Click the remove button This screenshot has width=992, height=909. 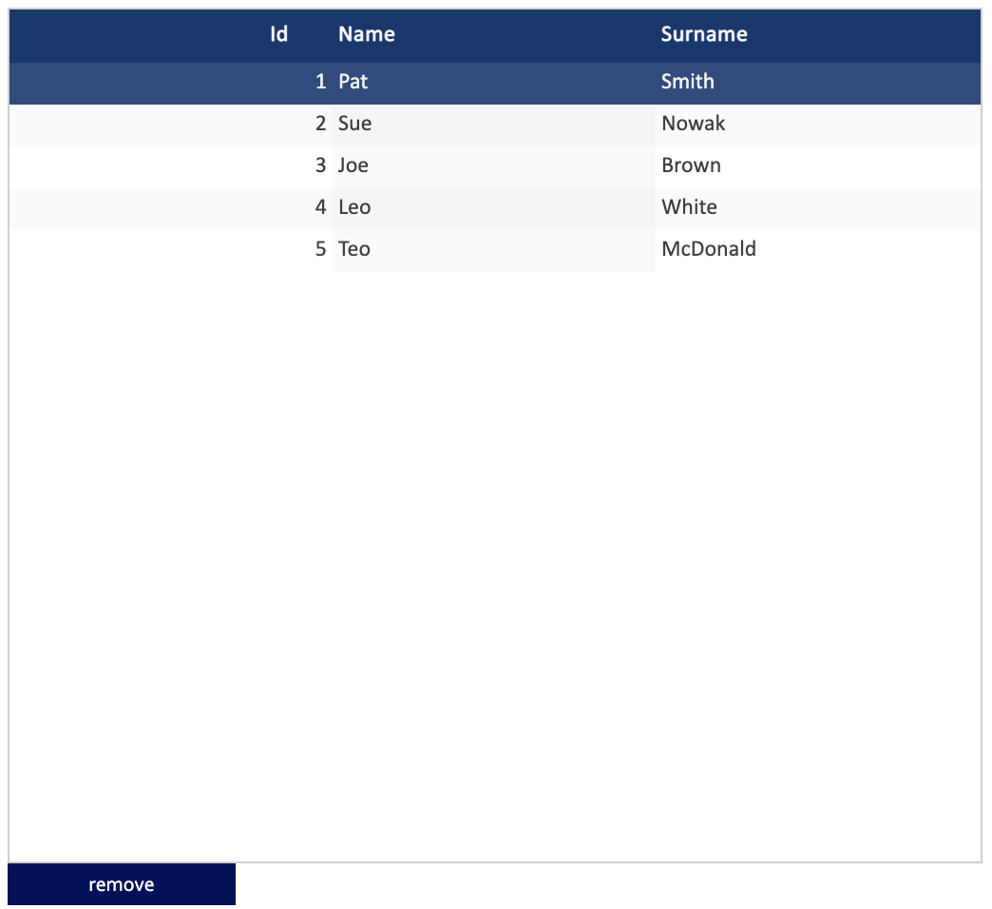coord(122,884)
